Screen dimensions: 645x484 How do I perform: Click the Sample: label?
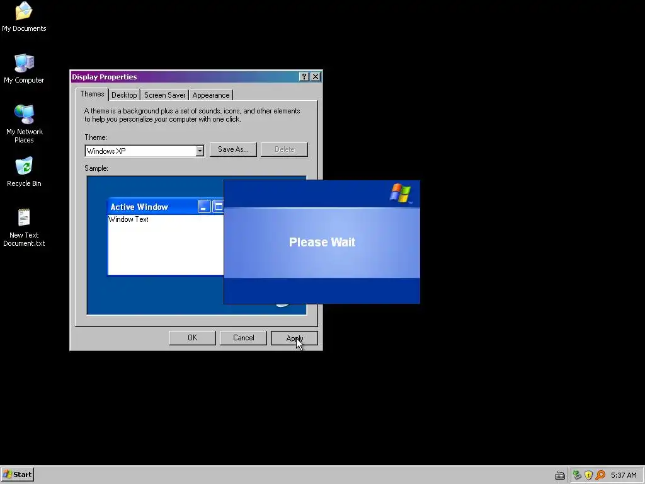[x=96, y=168]
